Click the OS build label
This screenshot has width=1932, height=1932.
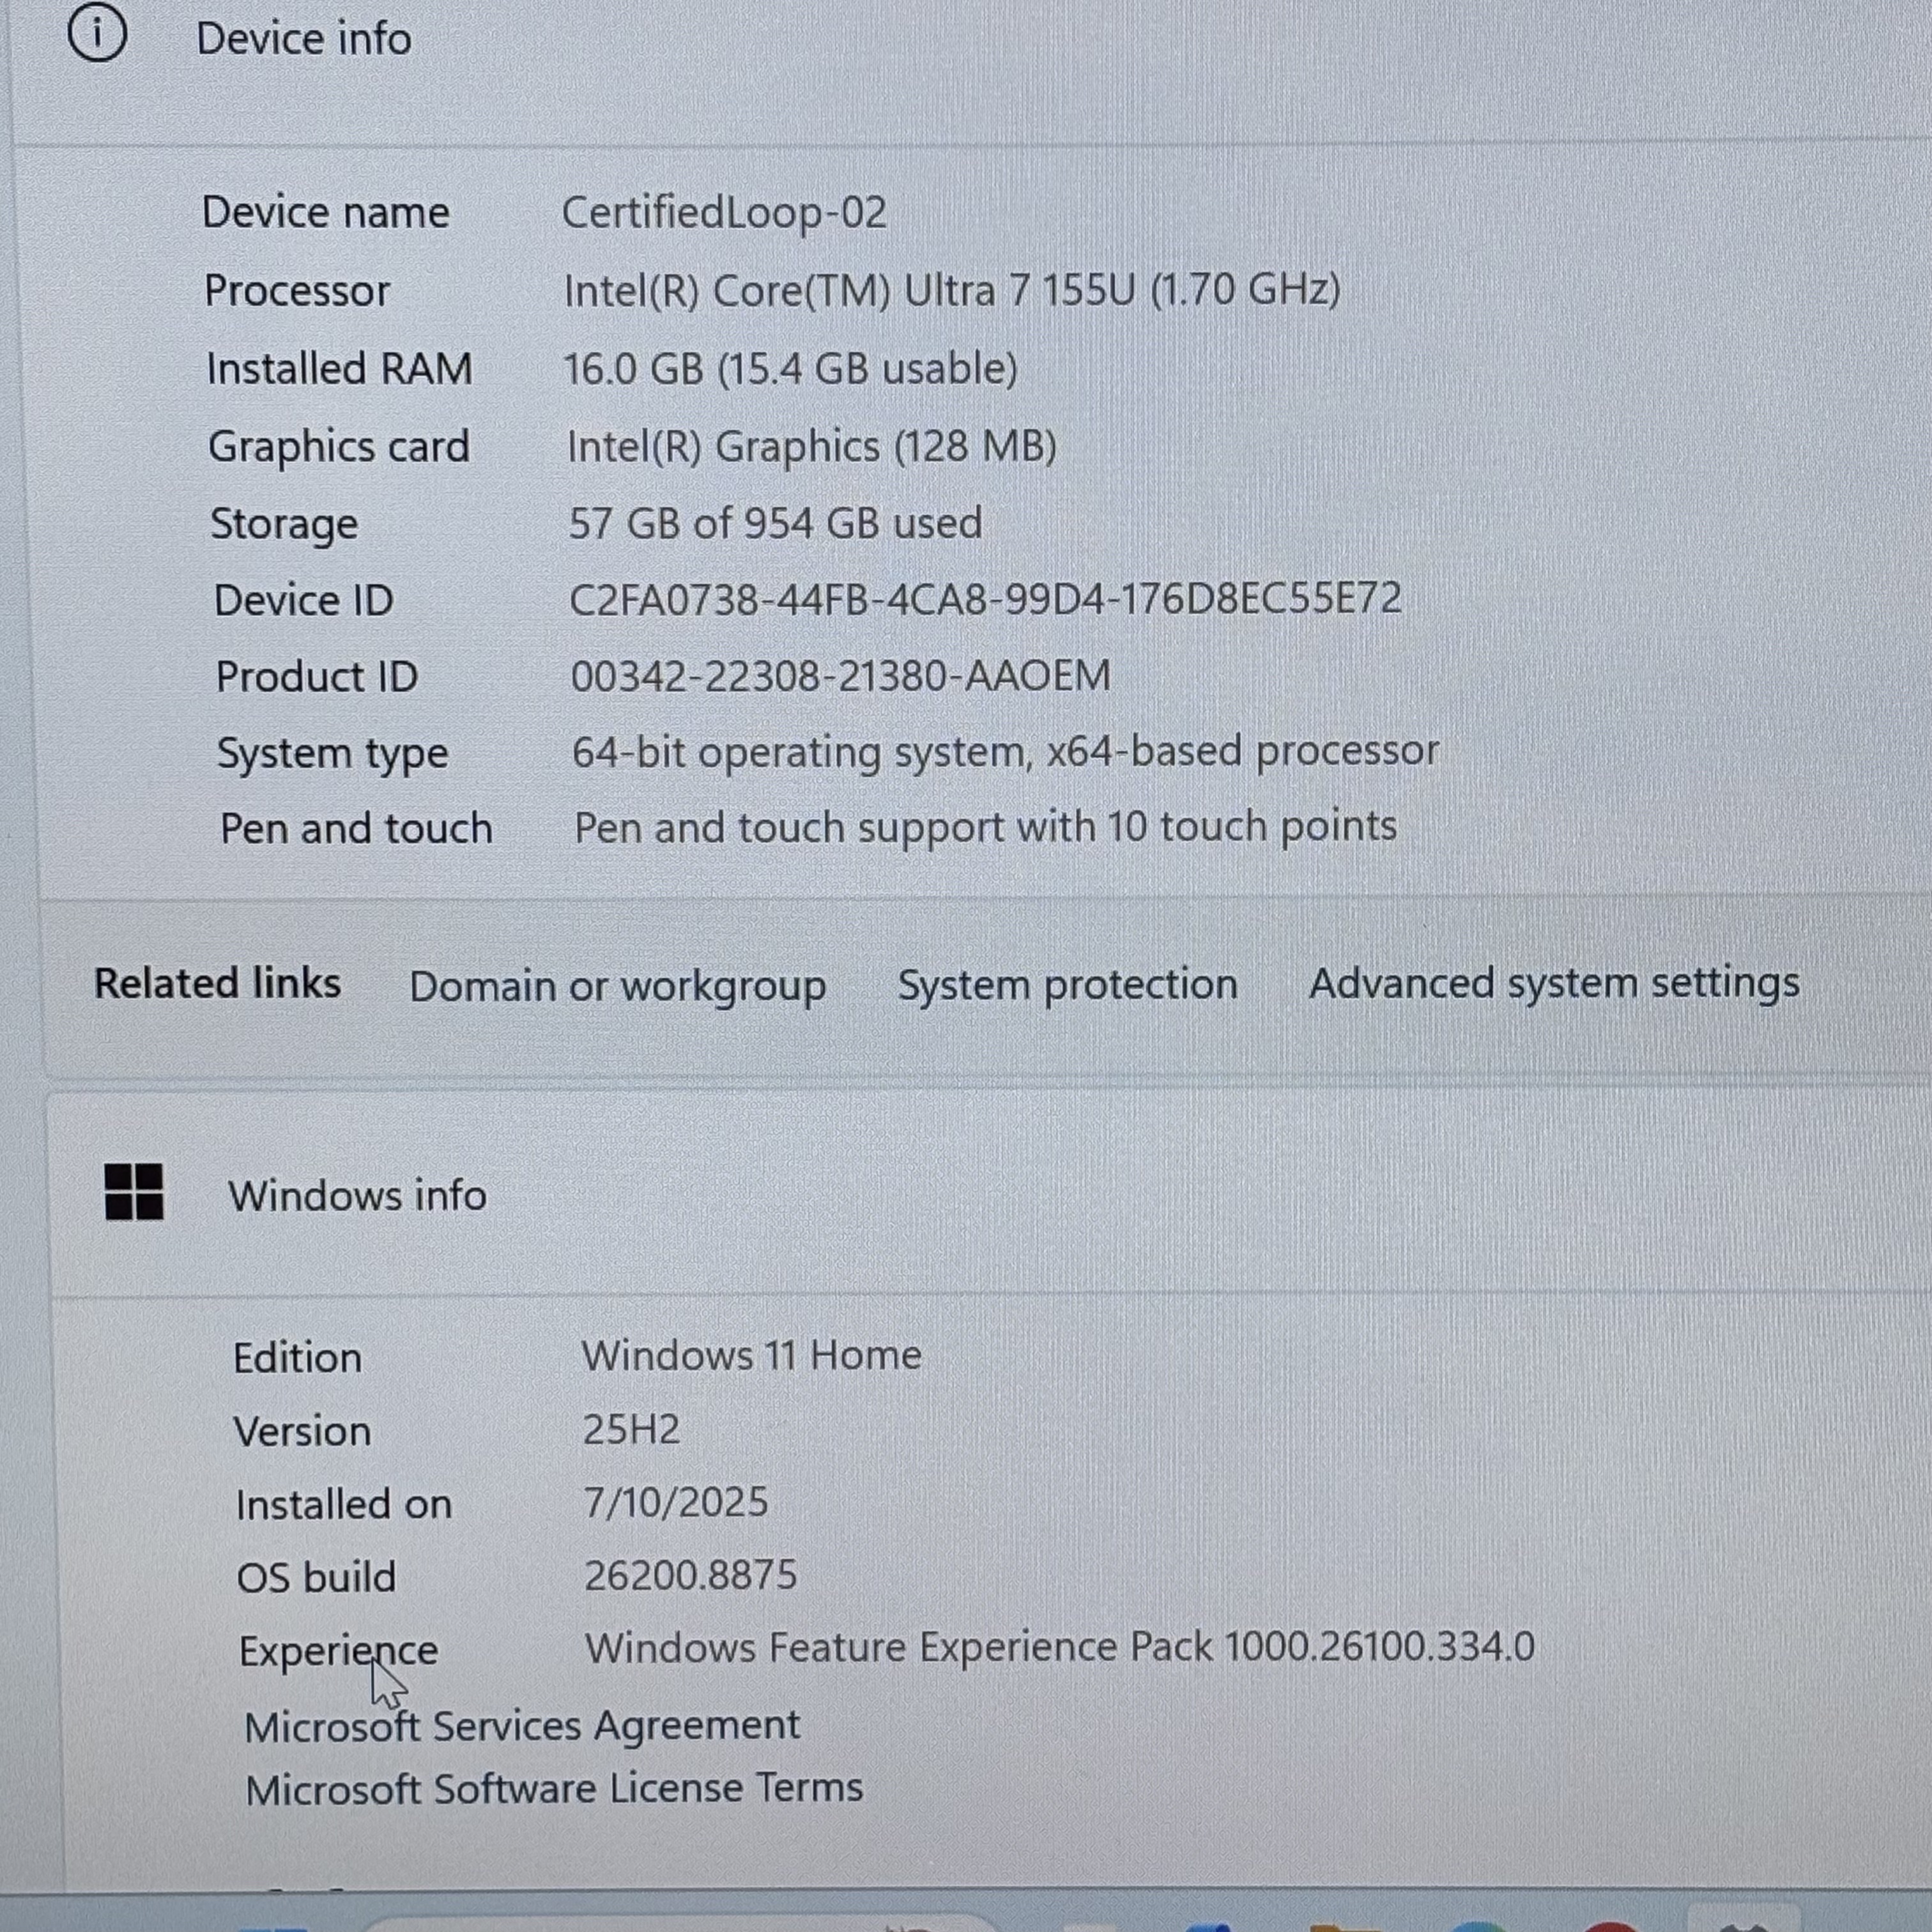click(316, 1577)
